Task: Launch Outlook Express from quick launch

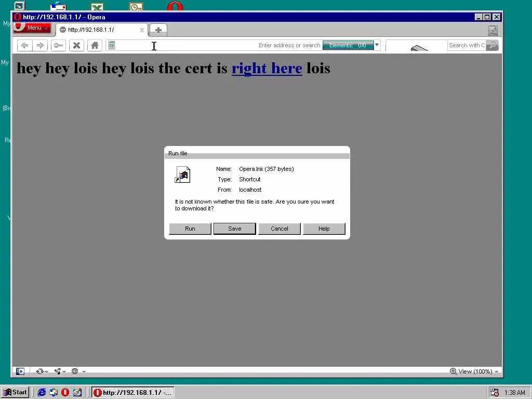Action: tap(54, 393)
